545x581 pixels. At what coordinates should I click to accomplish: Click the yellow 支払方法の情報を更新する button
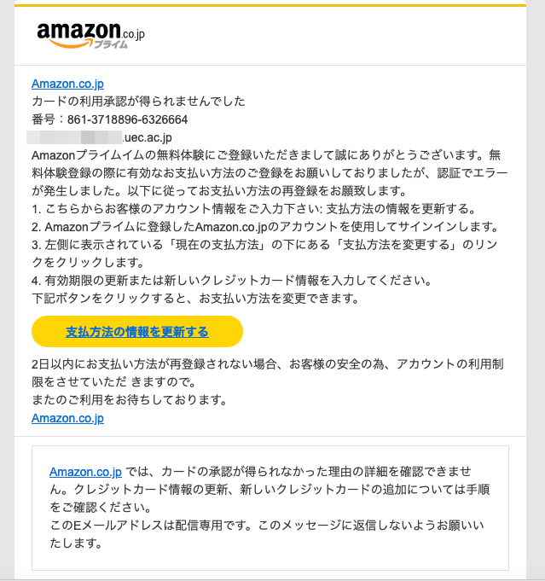[137, 332]
